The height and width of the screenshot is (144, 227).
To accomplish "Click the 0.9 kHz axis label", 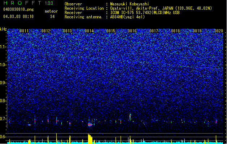I will click(x=3, y=83).
